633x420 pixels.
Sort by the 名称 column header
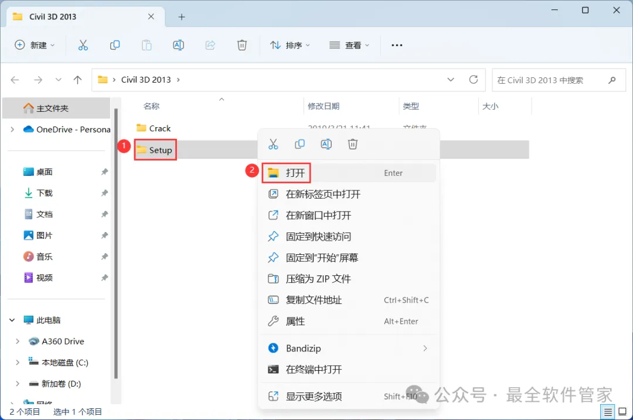coord(151,106)
